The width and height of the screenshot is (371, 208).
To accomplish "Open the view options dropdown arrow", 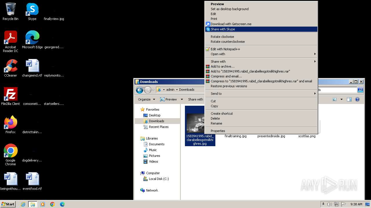I will tap(341, 99).
